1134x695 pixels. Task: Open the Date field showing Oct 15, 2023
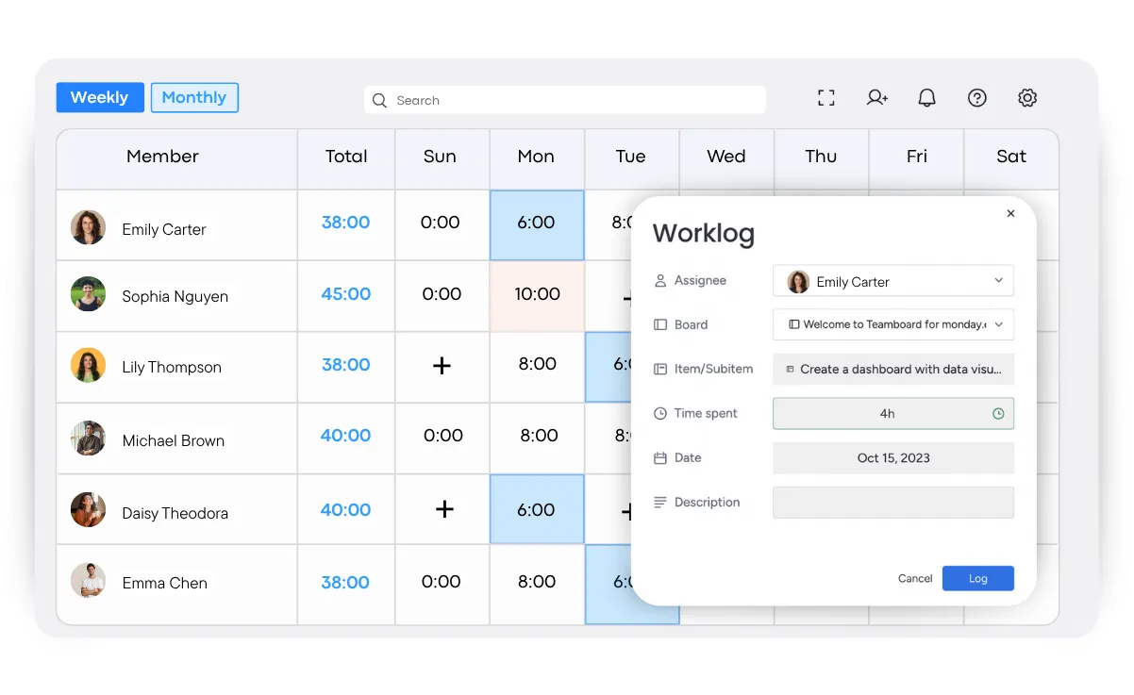point(893,457)
